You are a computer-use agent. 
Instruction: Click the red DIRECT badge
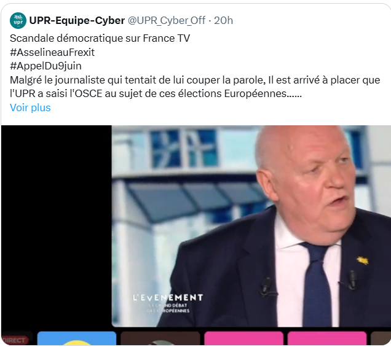(15, 340)
